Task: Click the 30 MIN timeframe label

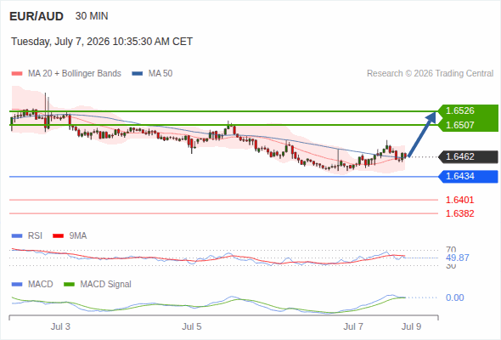Action: pos(92,16)
